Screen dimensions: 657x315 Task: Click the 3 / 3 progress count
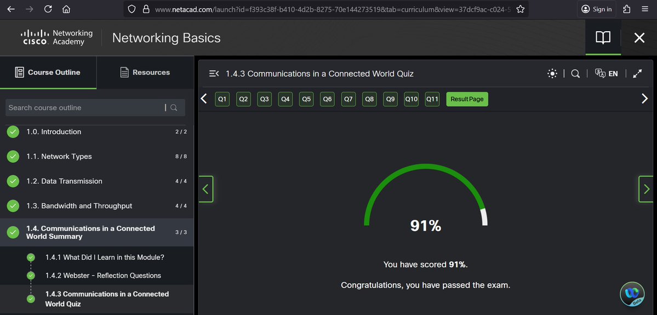pos(181,232)
